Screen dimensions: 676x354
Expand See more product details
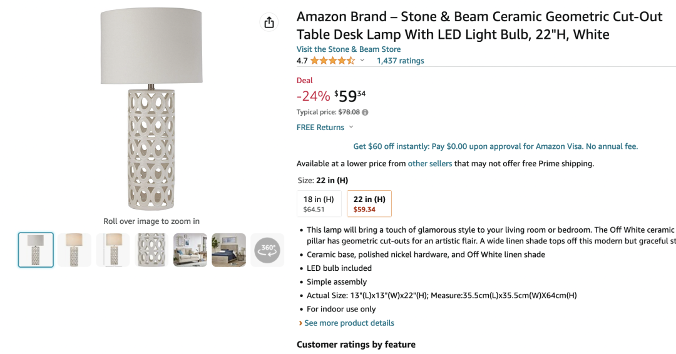[x=349, y=323]
